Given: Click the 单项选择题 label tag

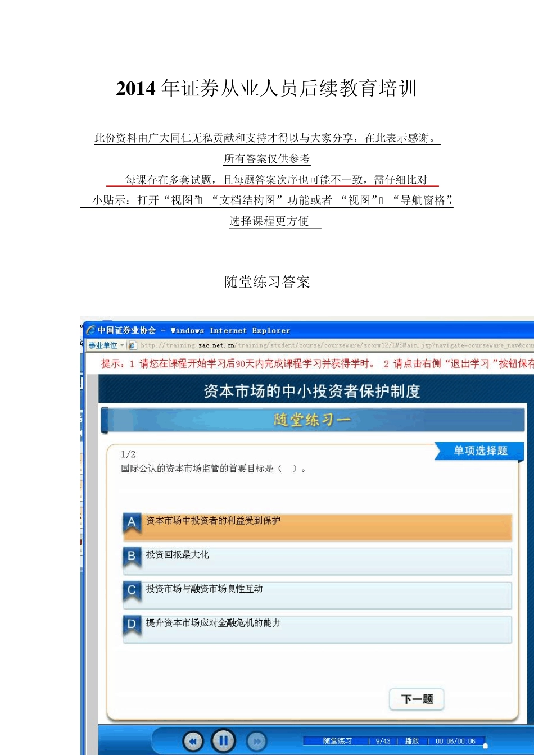Looking at the screenshot, I should pos(481,451).
